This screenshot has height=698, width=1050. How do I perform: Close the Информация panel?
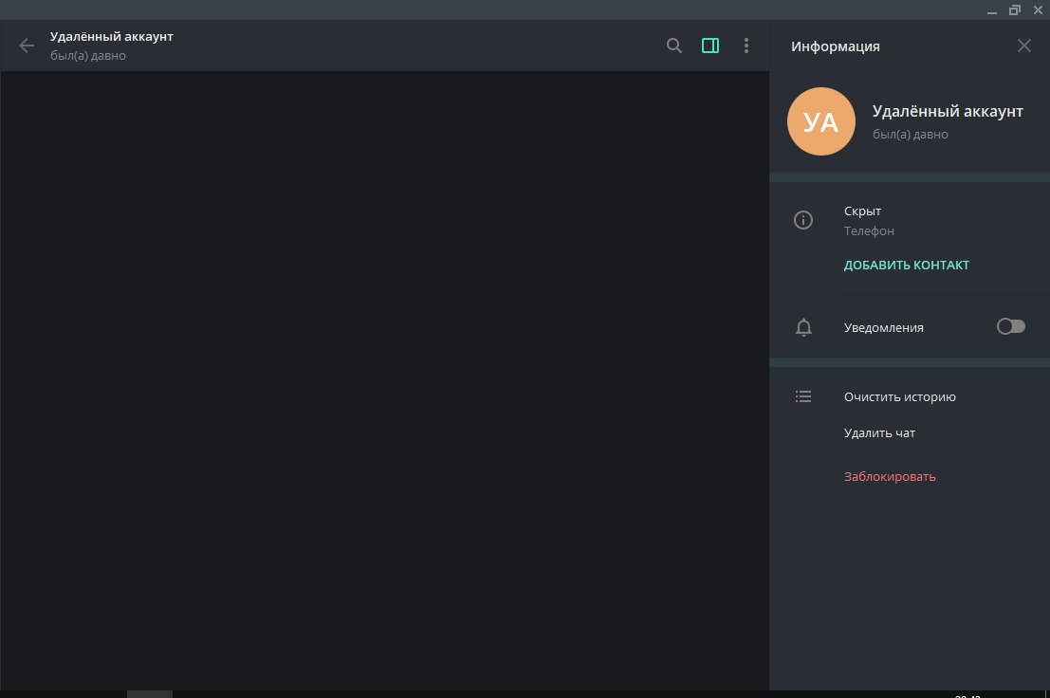point(1023,46)
